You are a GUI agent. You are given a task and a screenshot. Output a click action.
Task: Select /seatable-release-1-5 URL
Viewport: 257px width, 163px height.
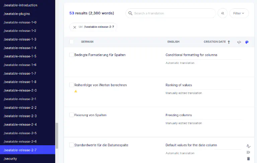pos(20,56)
